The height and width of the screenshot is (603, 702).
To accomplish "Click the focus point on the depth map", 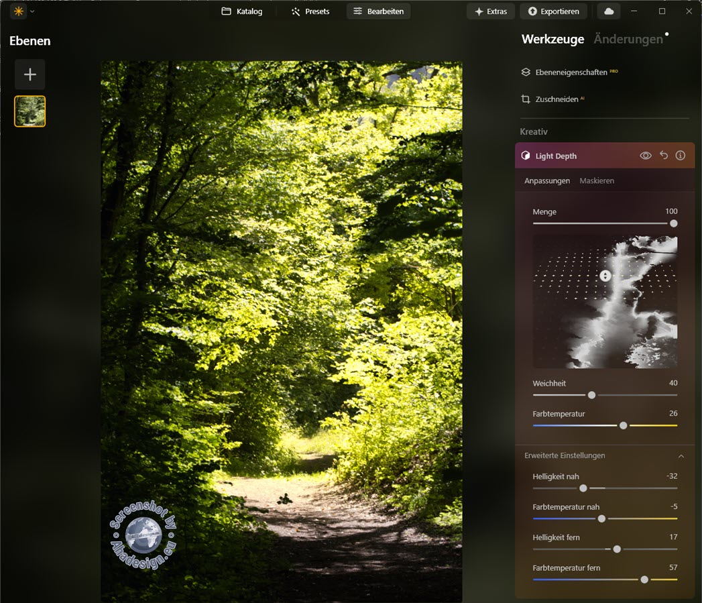I will click(x=604, y=276).
